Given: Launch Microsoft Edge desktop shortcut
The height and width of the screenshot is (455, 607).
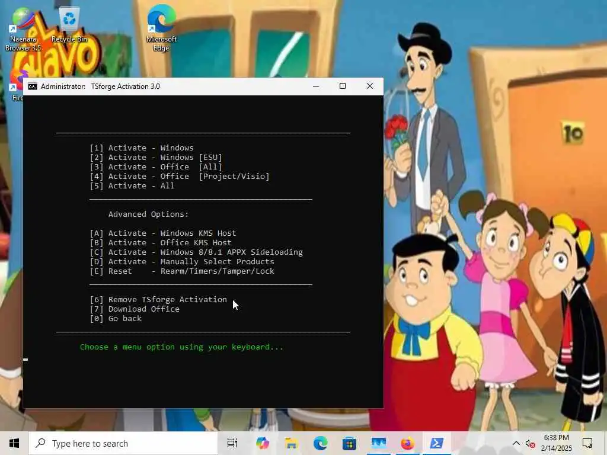Looking at the screenshot, I should (x=161, y=29).
